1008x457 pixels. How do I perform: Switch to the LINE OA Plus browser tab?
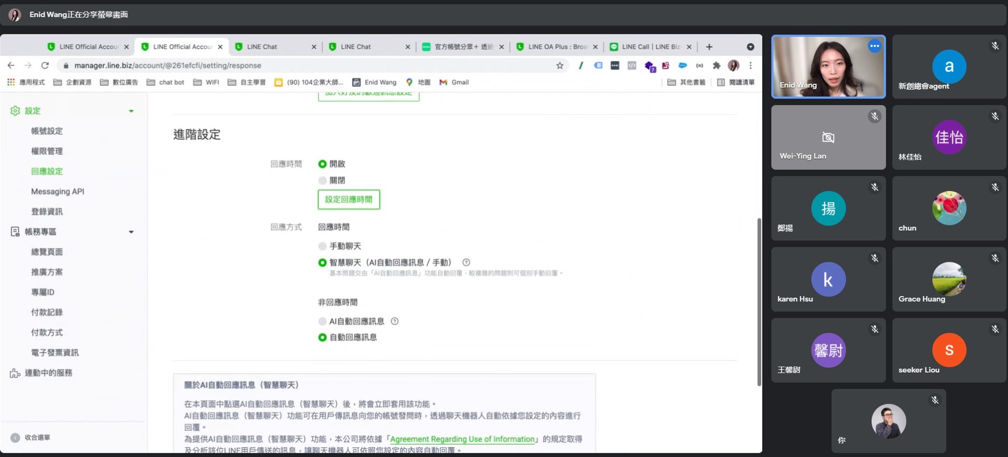tap(556, 47)
